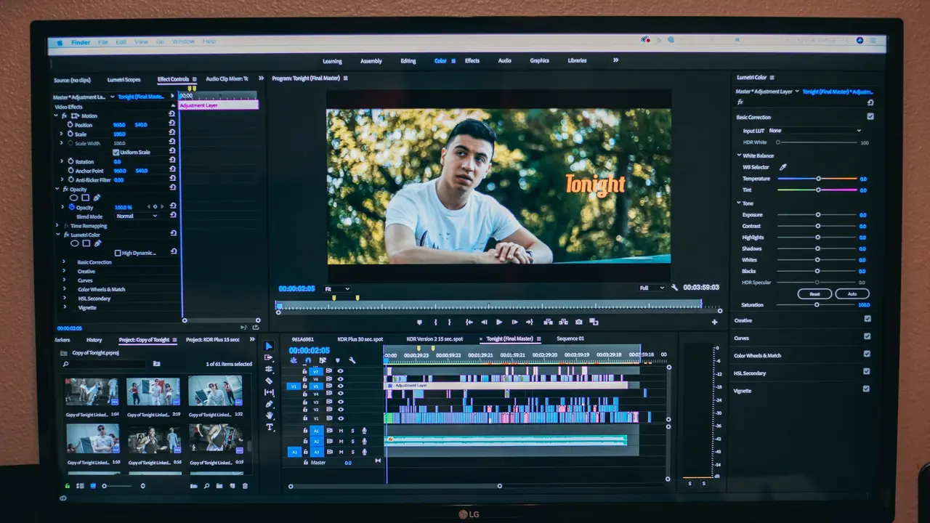Toggle timeline snapping magnet icon
This screenshot has width=930, height=523.
(x=308, y=360)
